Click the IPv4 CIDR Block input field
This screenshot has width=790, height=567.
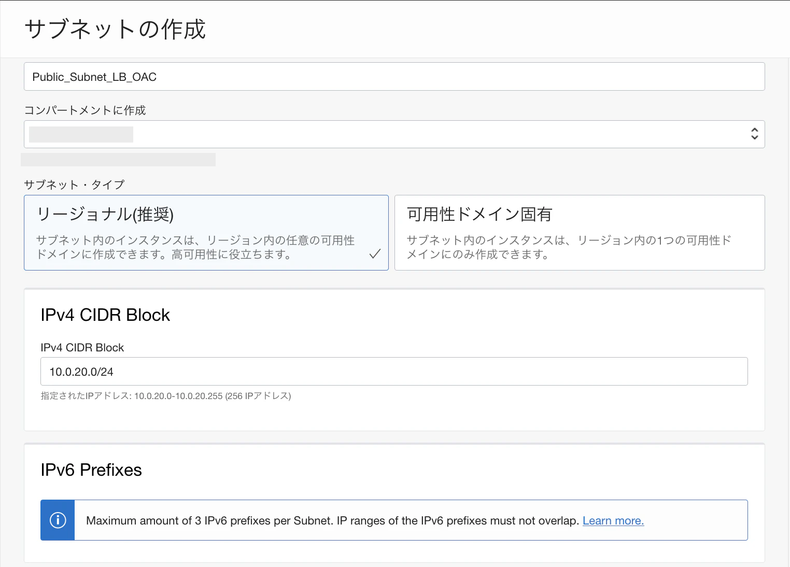pos(394,372)
